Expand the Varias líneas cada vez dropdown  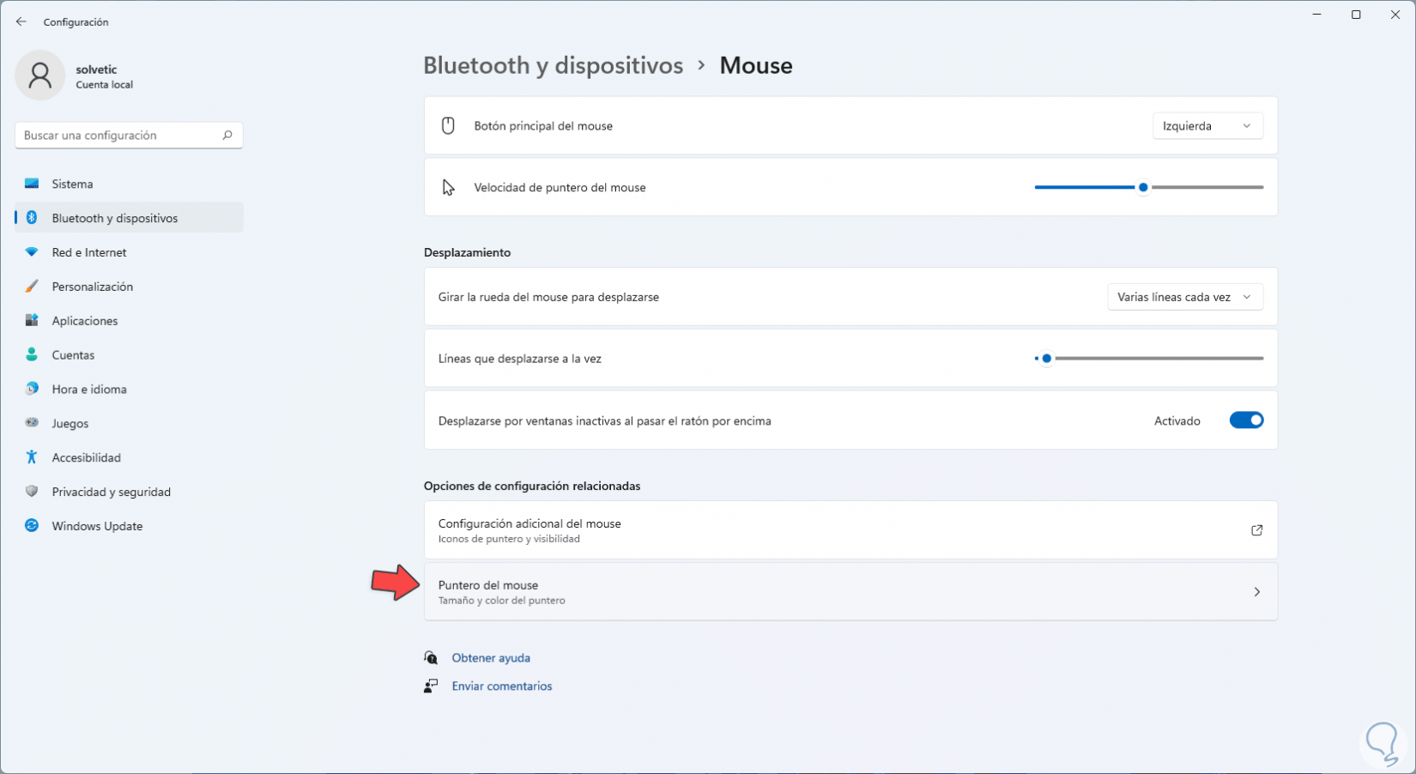point(1184,297)
